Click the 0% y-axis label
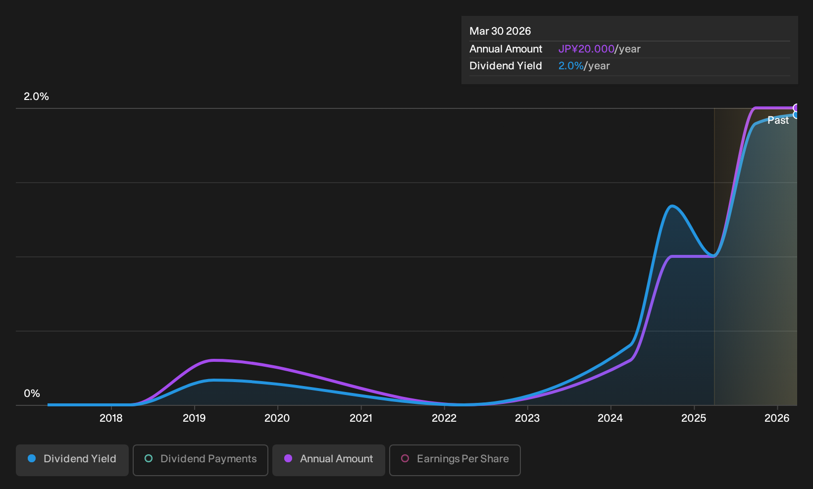Viewport: 813px width, 489px height. pos(32,393)
